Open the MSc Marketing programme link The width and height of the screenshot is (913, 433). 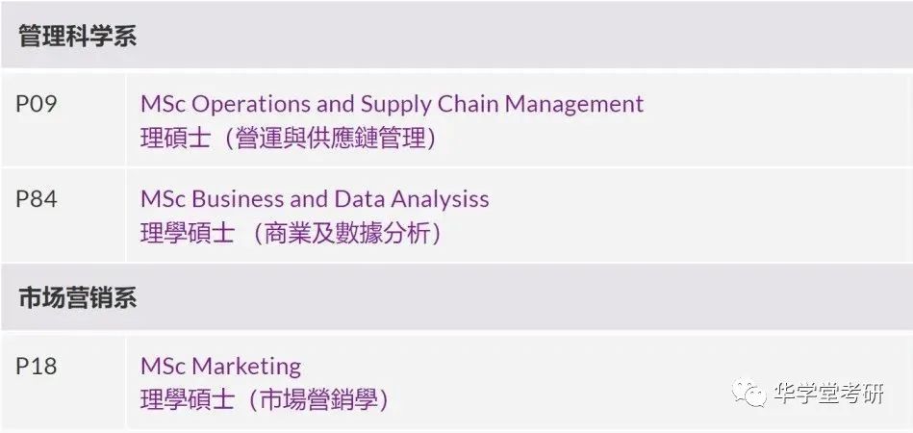(220, 367)
